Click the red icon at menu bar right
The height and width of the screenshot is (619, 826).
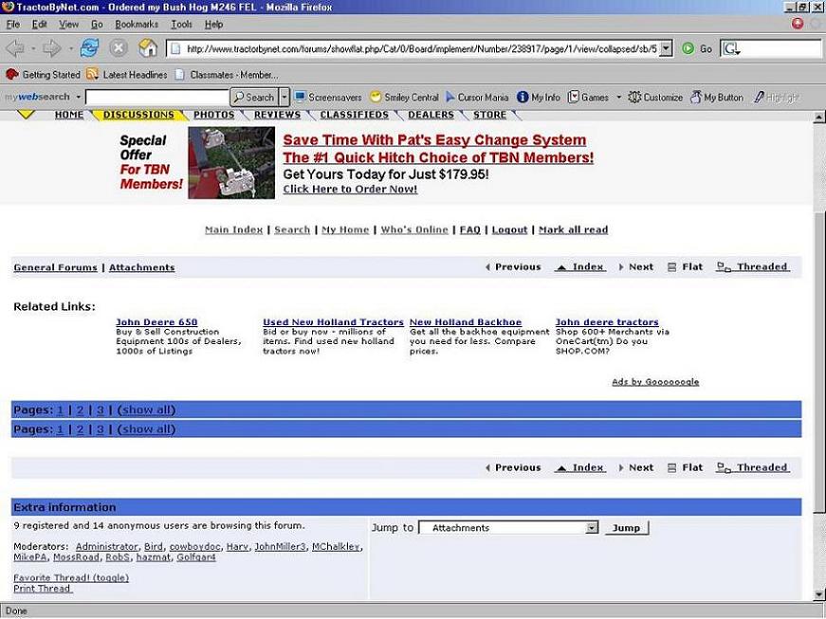tap(797, 24)
